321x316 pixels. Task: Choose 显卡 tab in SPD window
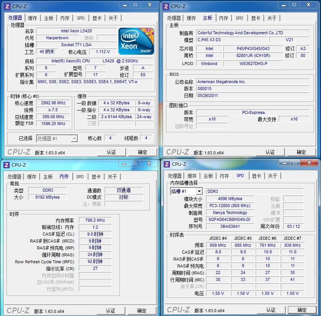[256, 176]
